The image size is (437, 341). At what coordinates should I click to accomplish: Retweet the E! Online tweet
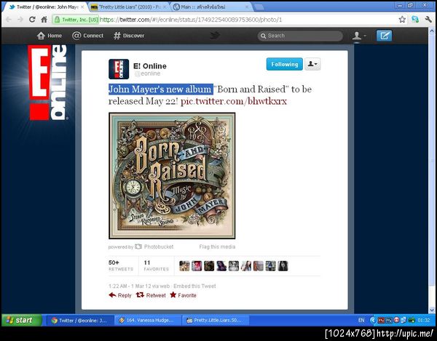click(x=151, y=295)
